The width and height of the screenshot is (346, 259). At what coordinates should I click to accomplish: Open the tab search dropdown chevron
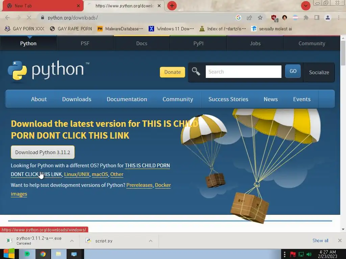click(x=305, y=6)
